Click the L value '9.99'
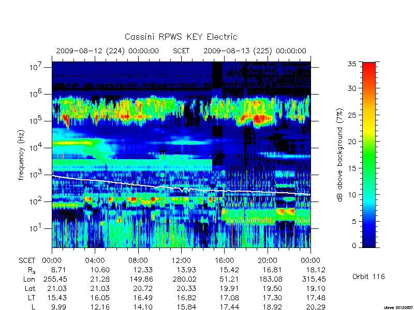 58,307
